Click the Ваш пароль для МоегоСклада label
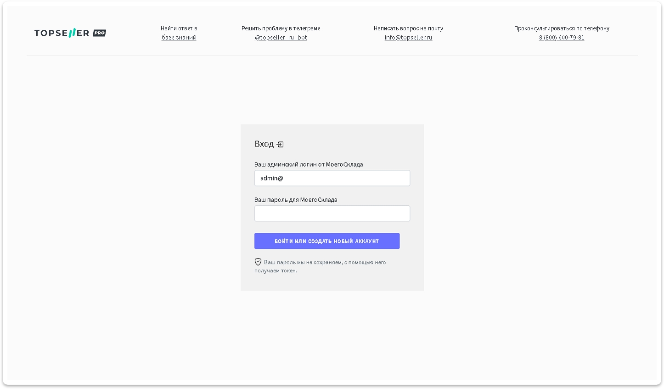Viewport: 664px width, 389px height. click(x=296, y=200)
